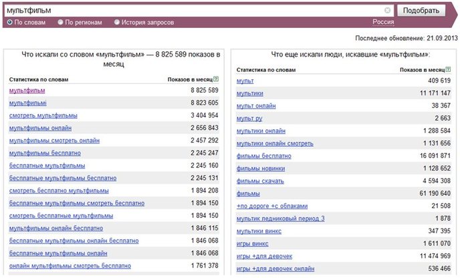Select the По словам radio button
The width and height of the screenshot is (460, 278).
(9, 22)
